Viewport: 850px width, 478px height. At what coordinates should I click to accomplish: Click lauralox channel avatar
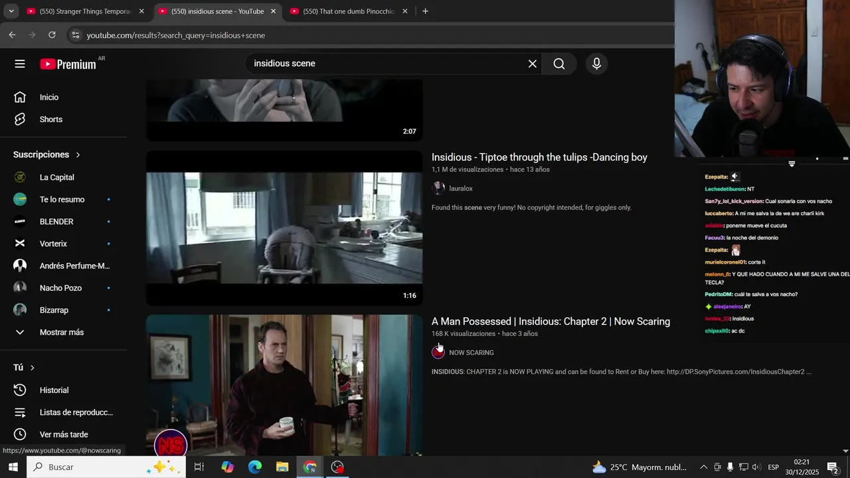pos(438,189)
